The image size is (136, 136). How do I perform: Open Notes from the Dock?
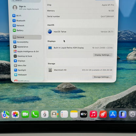tap(74, 114)
